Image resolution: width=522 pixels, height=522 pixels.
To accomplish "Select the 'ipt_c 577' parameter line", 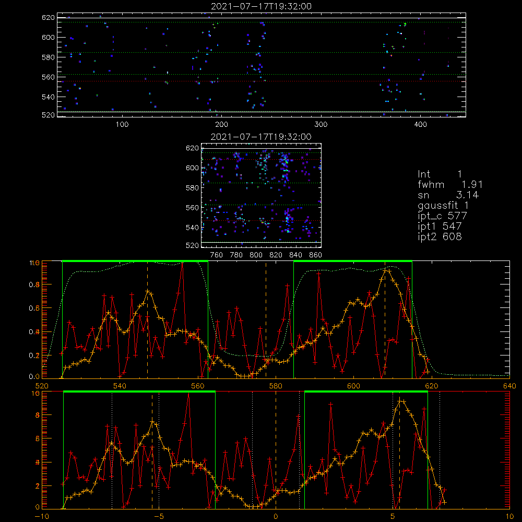I will click(x=443, y=216).
